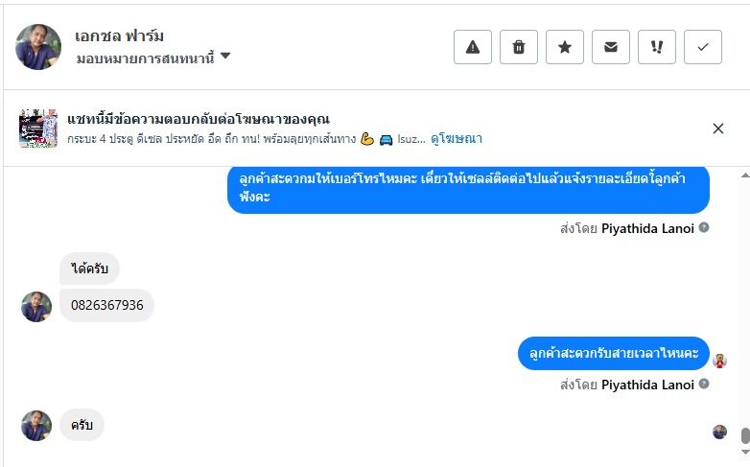Mark conversation done with checkmark icon
Viewport: 750px width, 467px height.
[703, 47]
